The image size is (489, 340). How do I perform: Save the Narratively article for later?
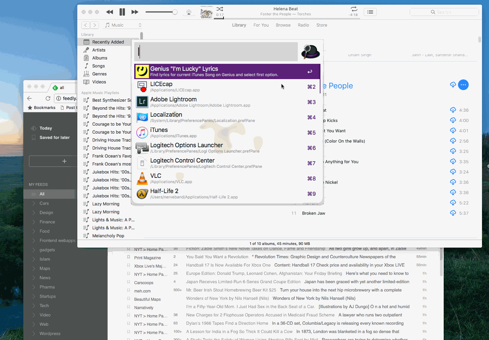coord(129,307)
